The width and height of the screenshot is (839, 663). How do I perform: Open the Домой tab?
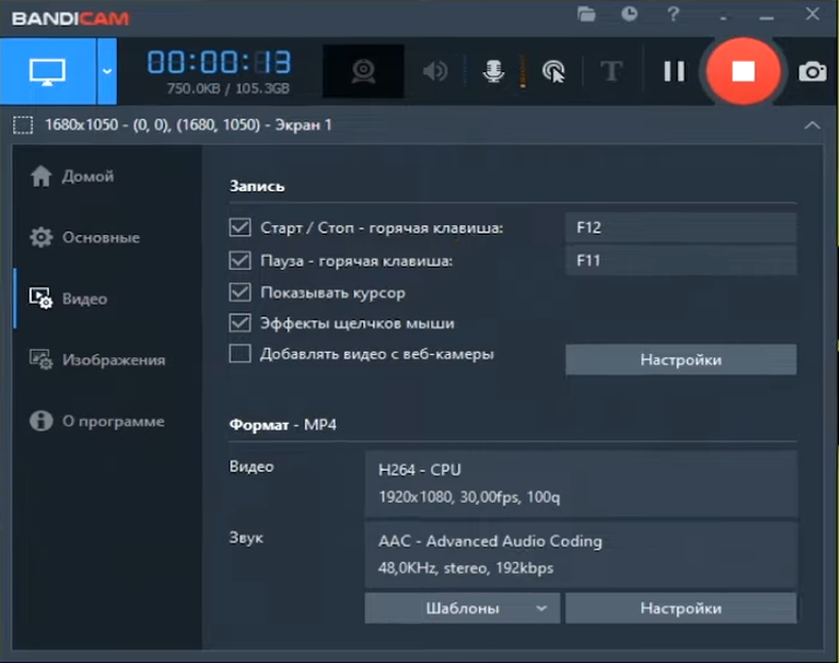[71, 176]
